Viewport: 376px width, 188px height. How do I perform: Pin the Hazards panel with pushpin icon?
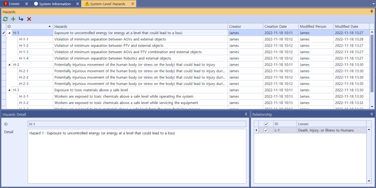pos(372,12)
